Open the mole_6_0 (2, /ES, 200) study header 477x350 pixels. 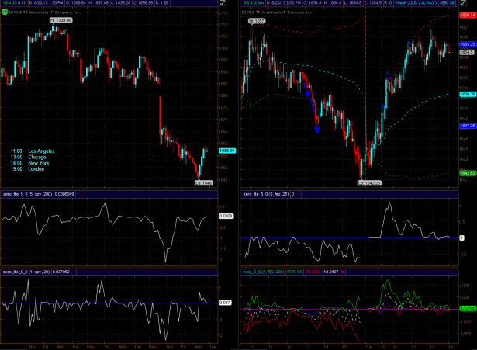264,272
